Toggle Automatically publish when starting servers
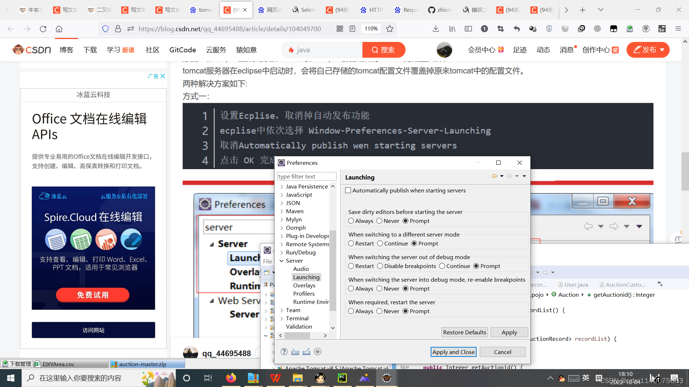689x387 pixels. point(349,190)
